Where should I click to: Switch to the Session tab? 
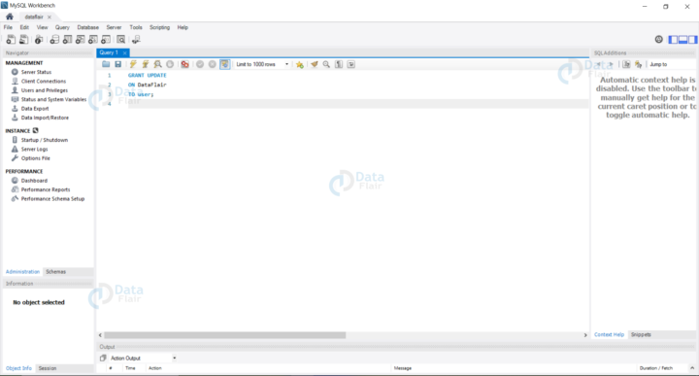pos(48,368)
